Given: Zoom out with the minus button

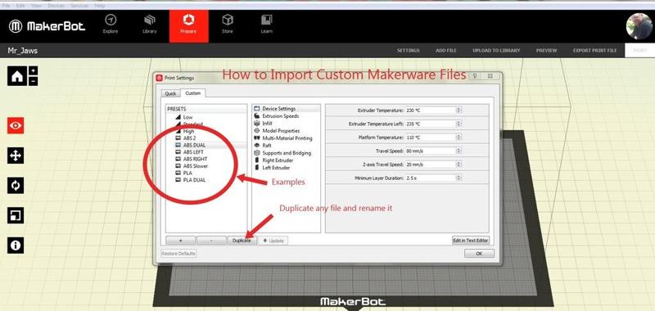Looking at the screenshot, I should click(34, 81).
